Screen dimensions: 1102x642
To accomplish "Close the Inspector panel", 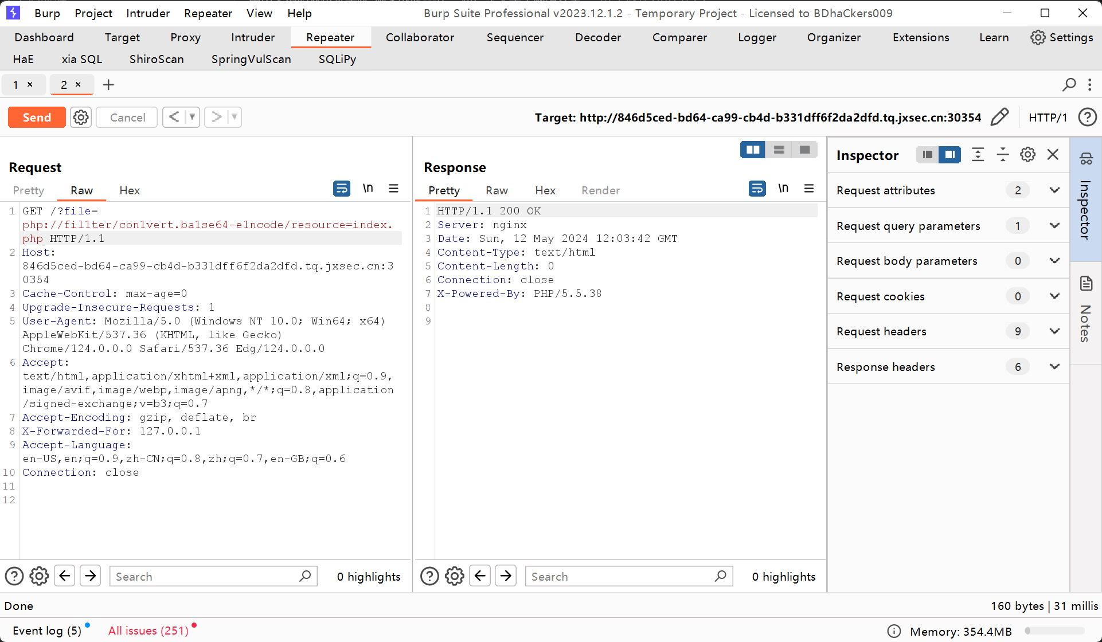I will pos(1053,154).
